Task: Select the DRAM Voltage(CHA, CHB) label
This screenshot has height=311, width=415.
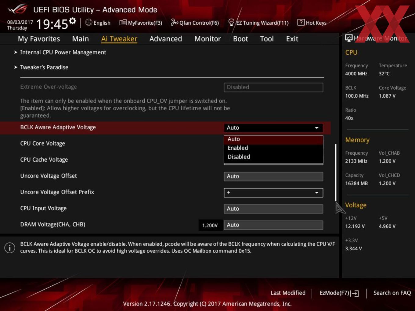Action: coord(53,224)
